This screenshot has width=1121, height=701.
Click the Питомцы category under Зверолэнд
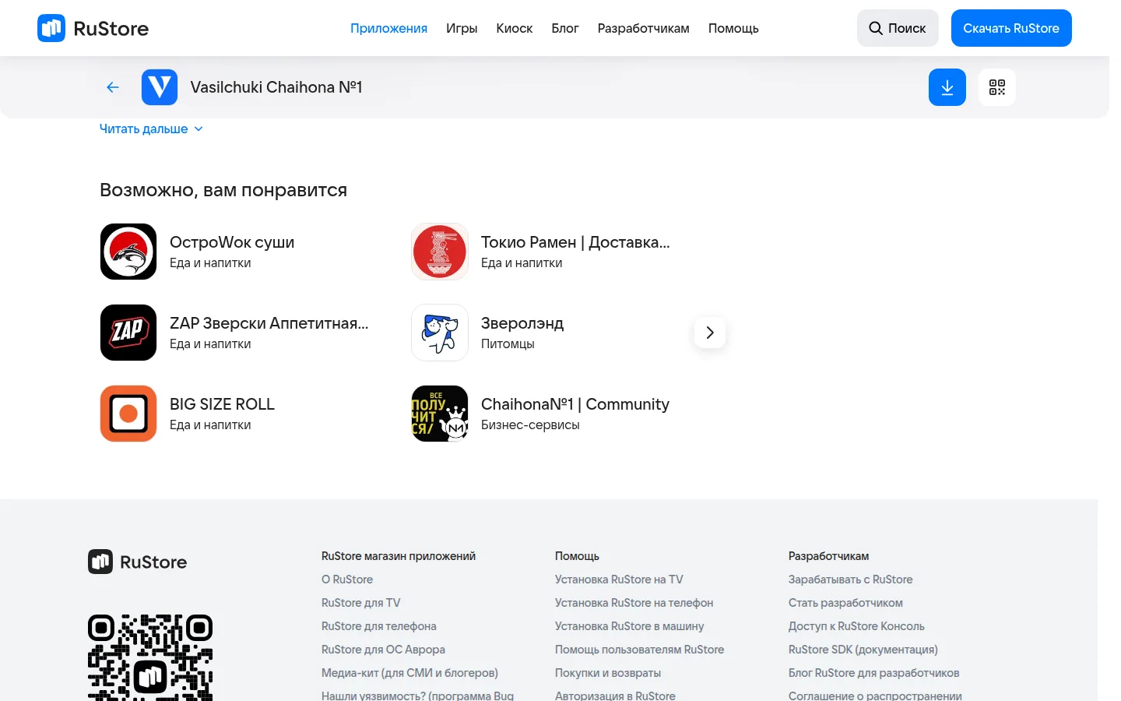pyautogui.click(x=508, y=343)
